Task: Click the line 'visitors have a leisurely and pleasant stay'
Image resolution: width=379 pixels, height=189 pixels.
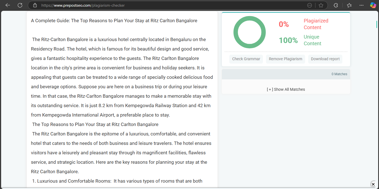Action: 118,153
